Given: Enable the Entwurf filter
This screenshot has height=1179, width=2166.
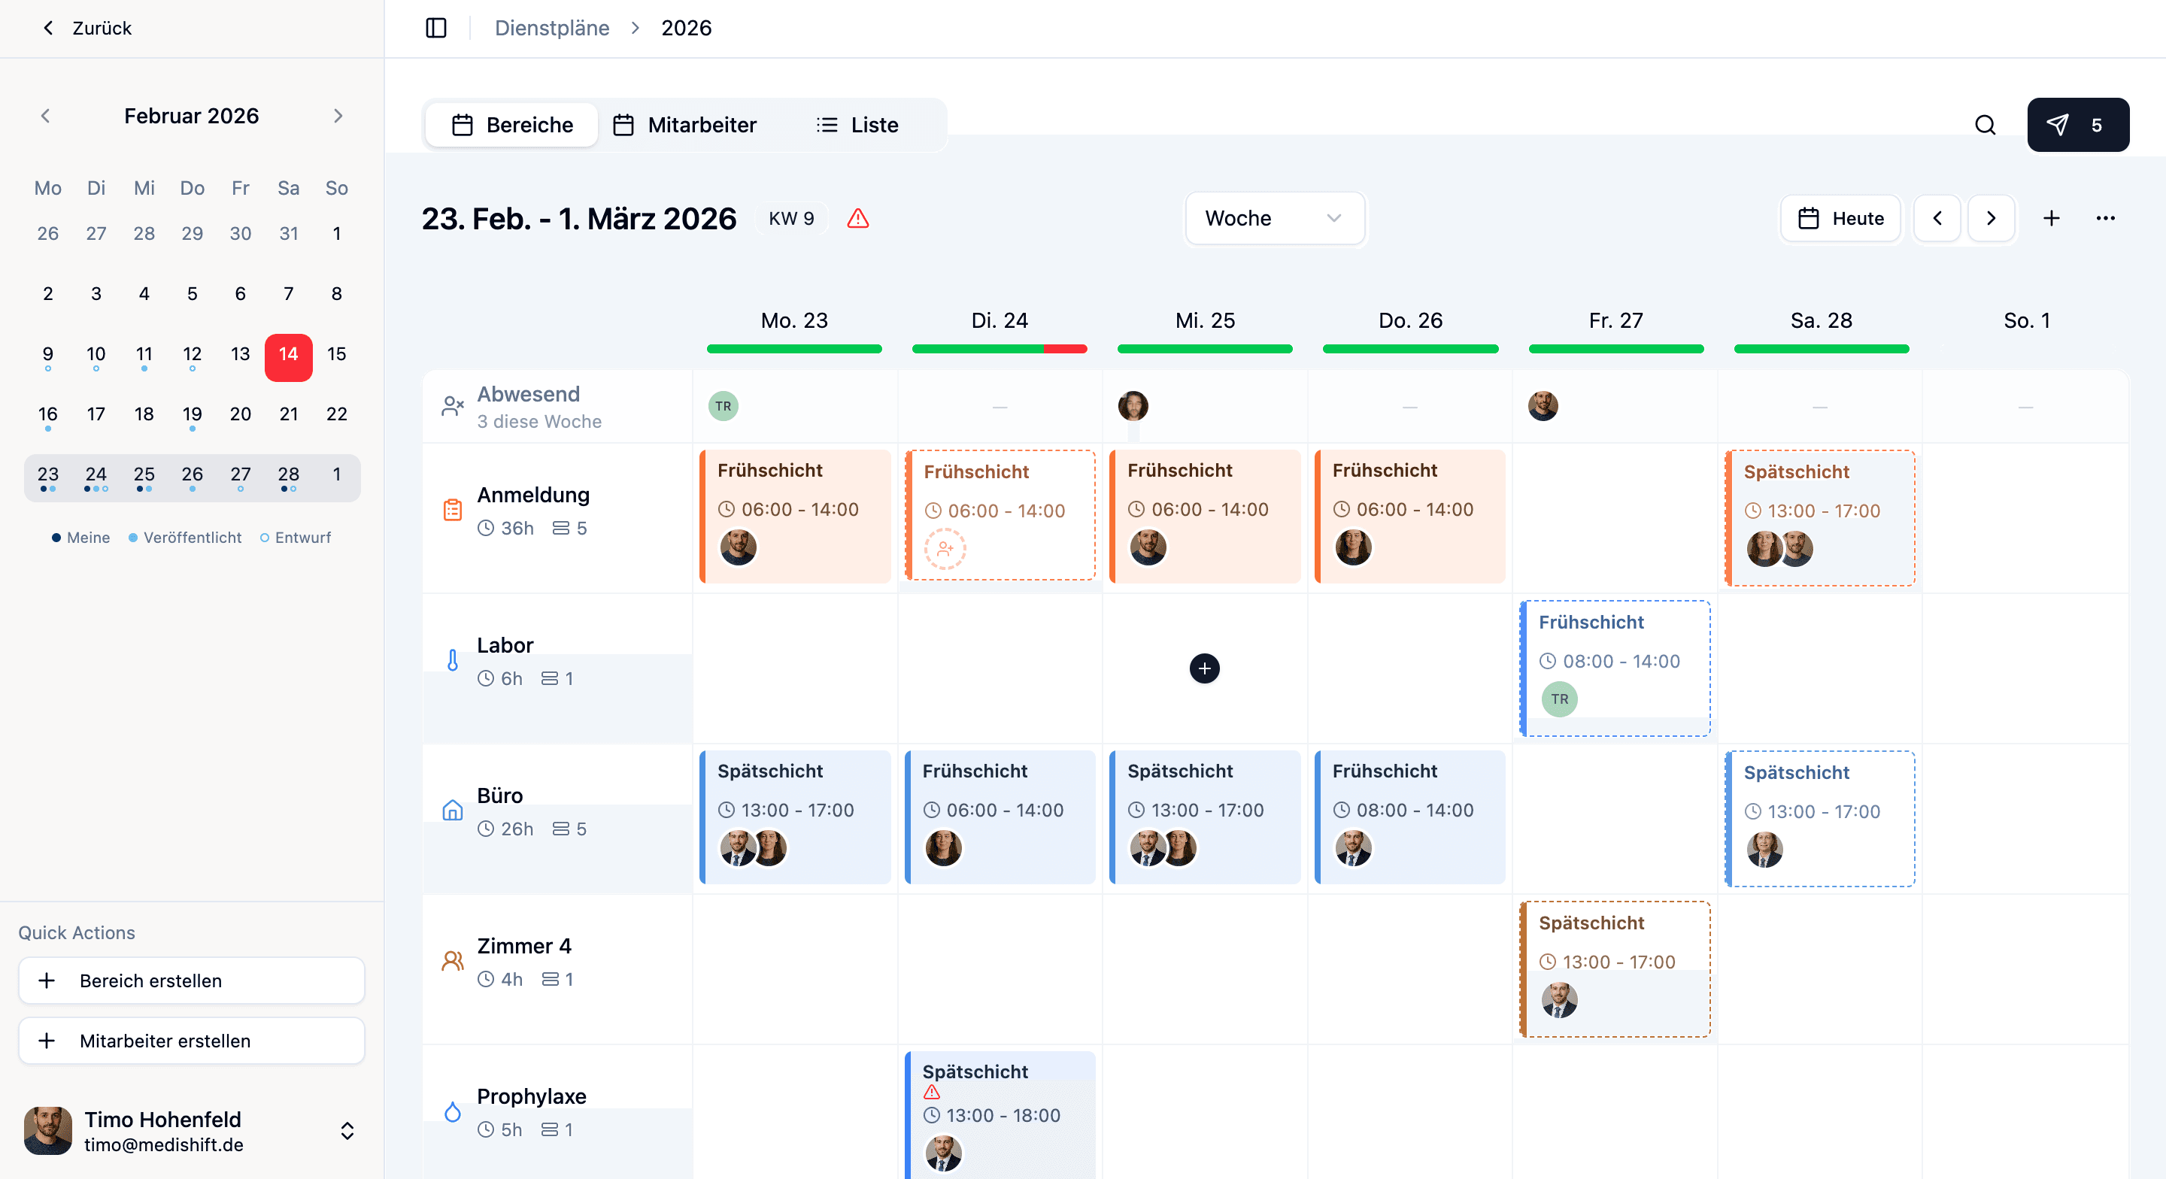Looking at the screenshot, I should 295,538.
